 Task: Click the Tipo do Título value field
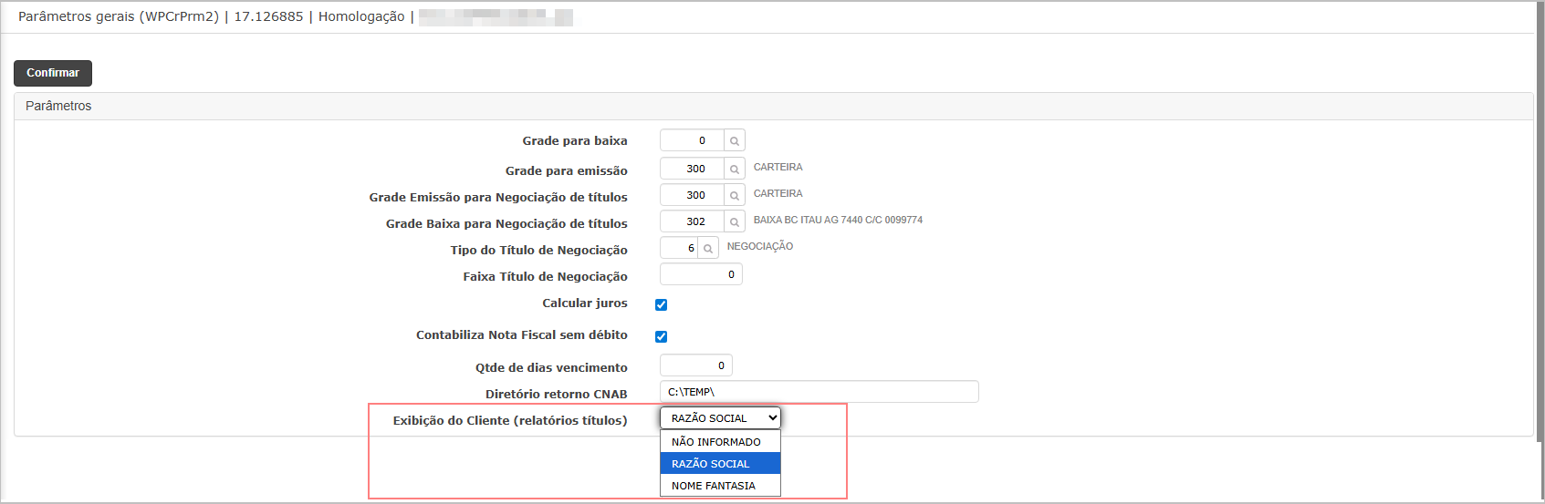point(679,248)
